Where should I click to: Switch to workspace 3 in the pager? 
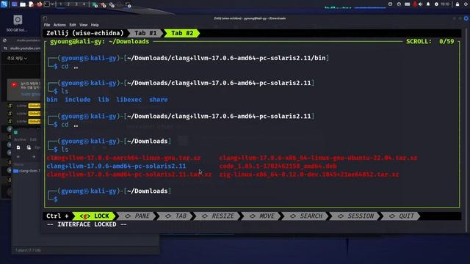[x=76, y=4]
